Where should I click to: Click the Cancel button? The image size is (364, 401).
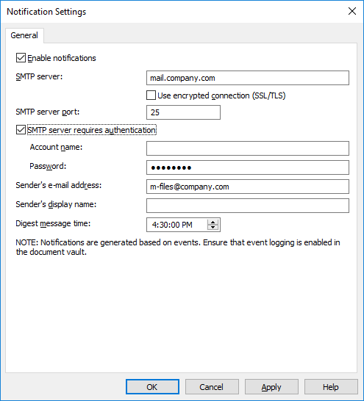[x=212, y=386]
